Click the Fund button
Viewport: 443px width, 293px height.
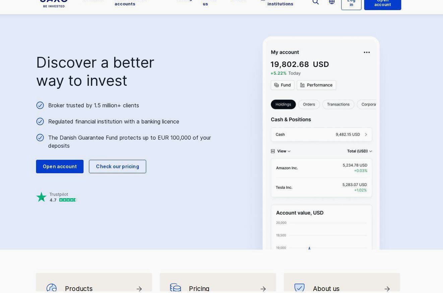[282, 85]
